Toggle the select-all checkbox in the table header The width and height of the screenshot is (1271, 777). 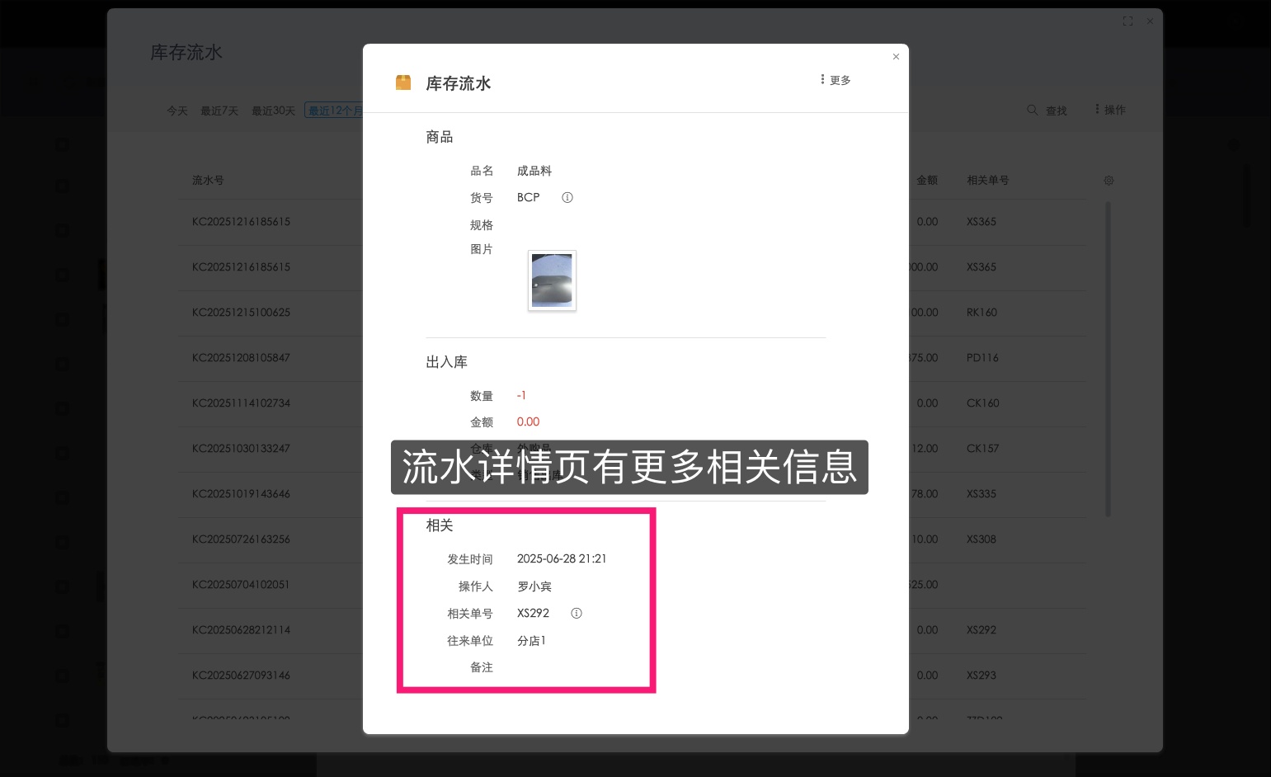(x=63, y=186)
